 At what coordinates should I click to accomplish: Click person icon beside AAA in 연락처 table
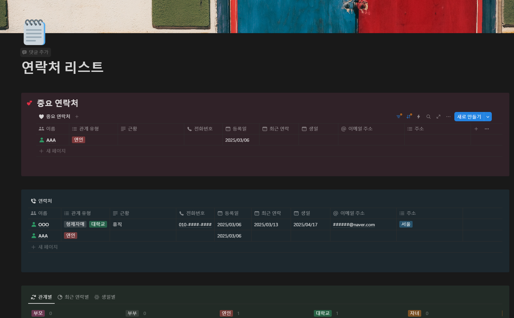point(34,236)
